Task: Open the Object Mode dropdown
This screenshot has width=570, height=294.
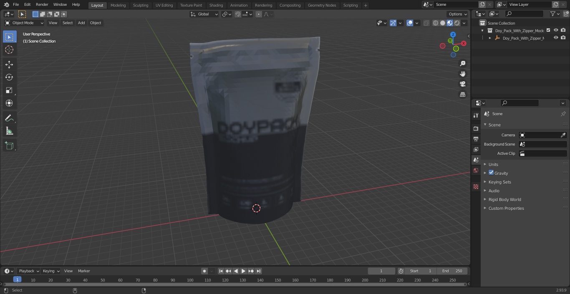Action: tap(24, 23)
